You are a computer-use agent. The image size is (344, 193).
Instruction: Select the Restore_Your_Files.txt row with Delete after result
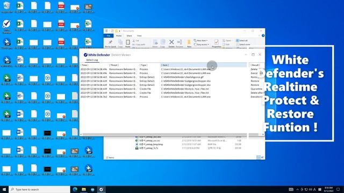pyautogui.click(x=172, y=93)
